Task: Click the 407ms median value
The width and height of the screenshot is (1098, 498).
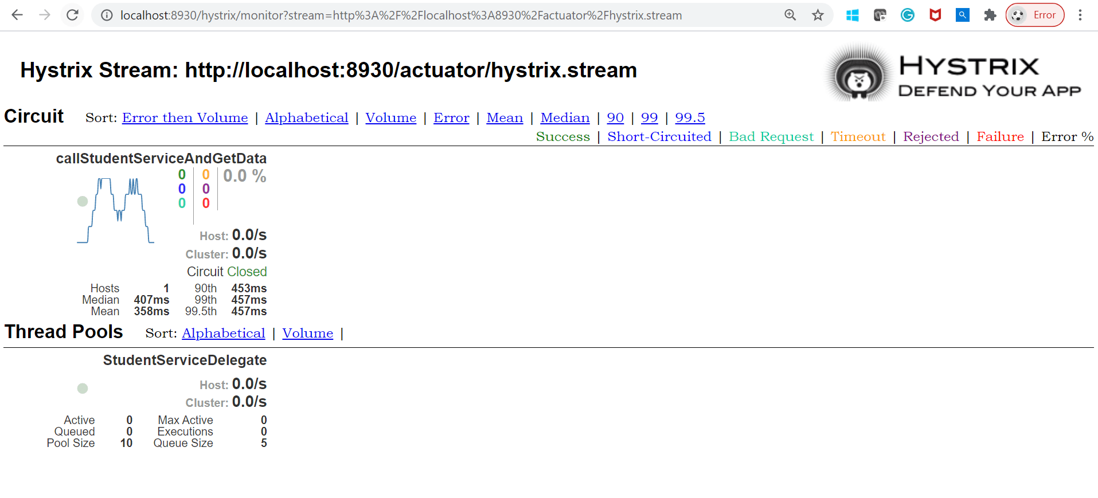Action: (151, 300)
